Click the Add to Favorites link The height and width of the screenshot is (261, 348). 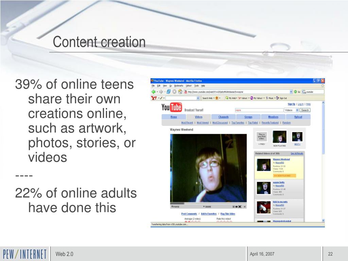click(x=209, y=214)
